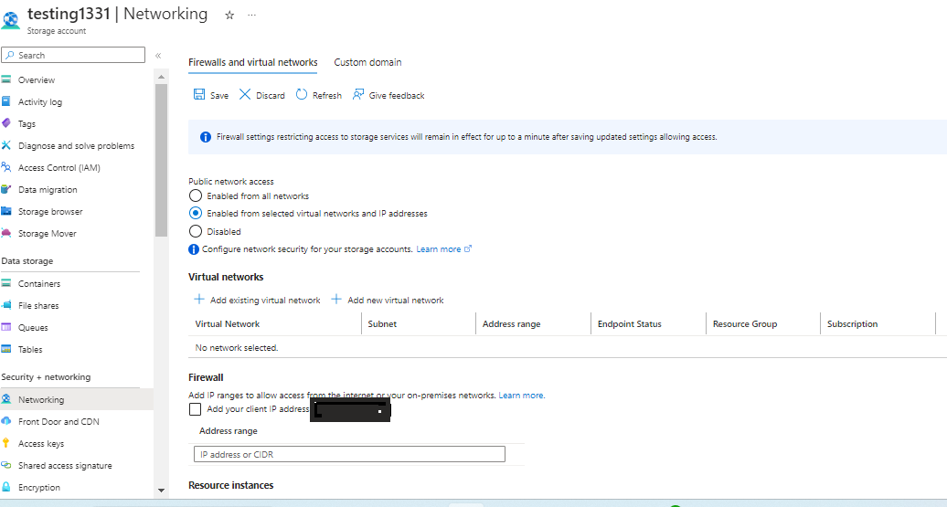Click the Storage Mover icon

[6, 233]
